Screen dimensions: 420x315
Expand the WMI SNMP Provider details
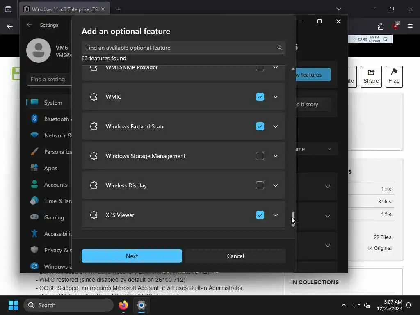275,68
